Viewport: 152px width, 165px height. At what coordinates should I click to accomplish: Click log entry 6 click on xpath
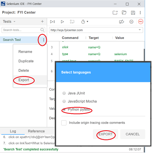[29, 137]
